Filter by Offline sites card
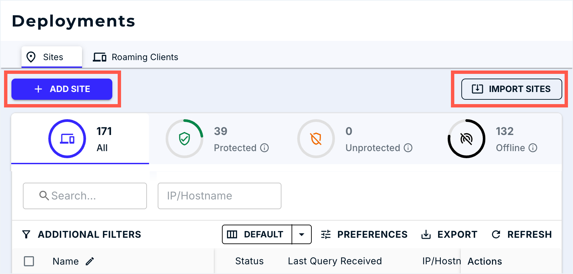This screenshot has height=274, width=573. tap(493, 139)
